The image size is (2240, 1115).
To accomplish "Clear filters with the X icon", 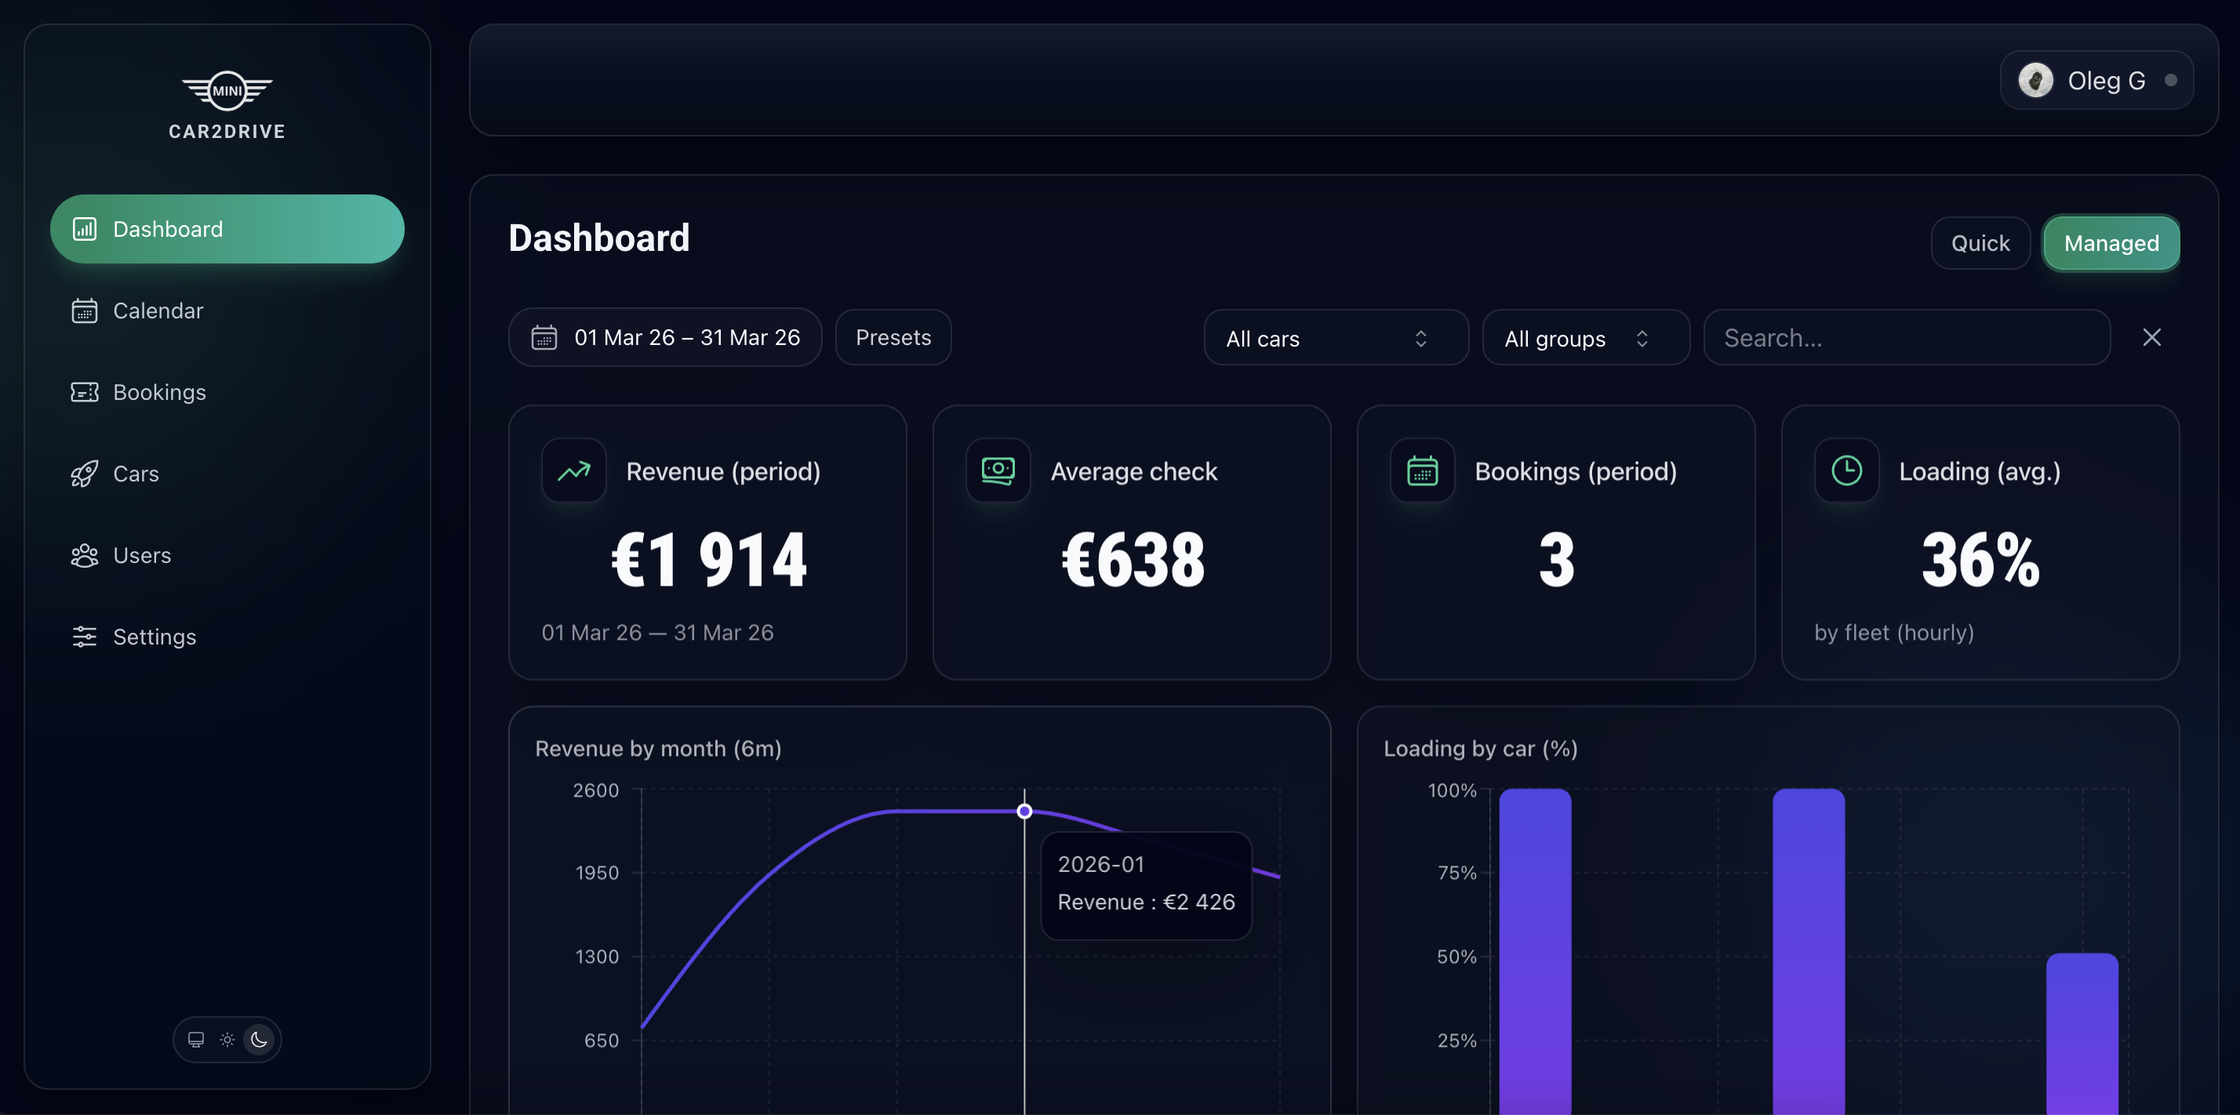I will [2151, 337].
